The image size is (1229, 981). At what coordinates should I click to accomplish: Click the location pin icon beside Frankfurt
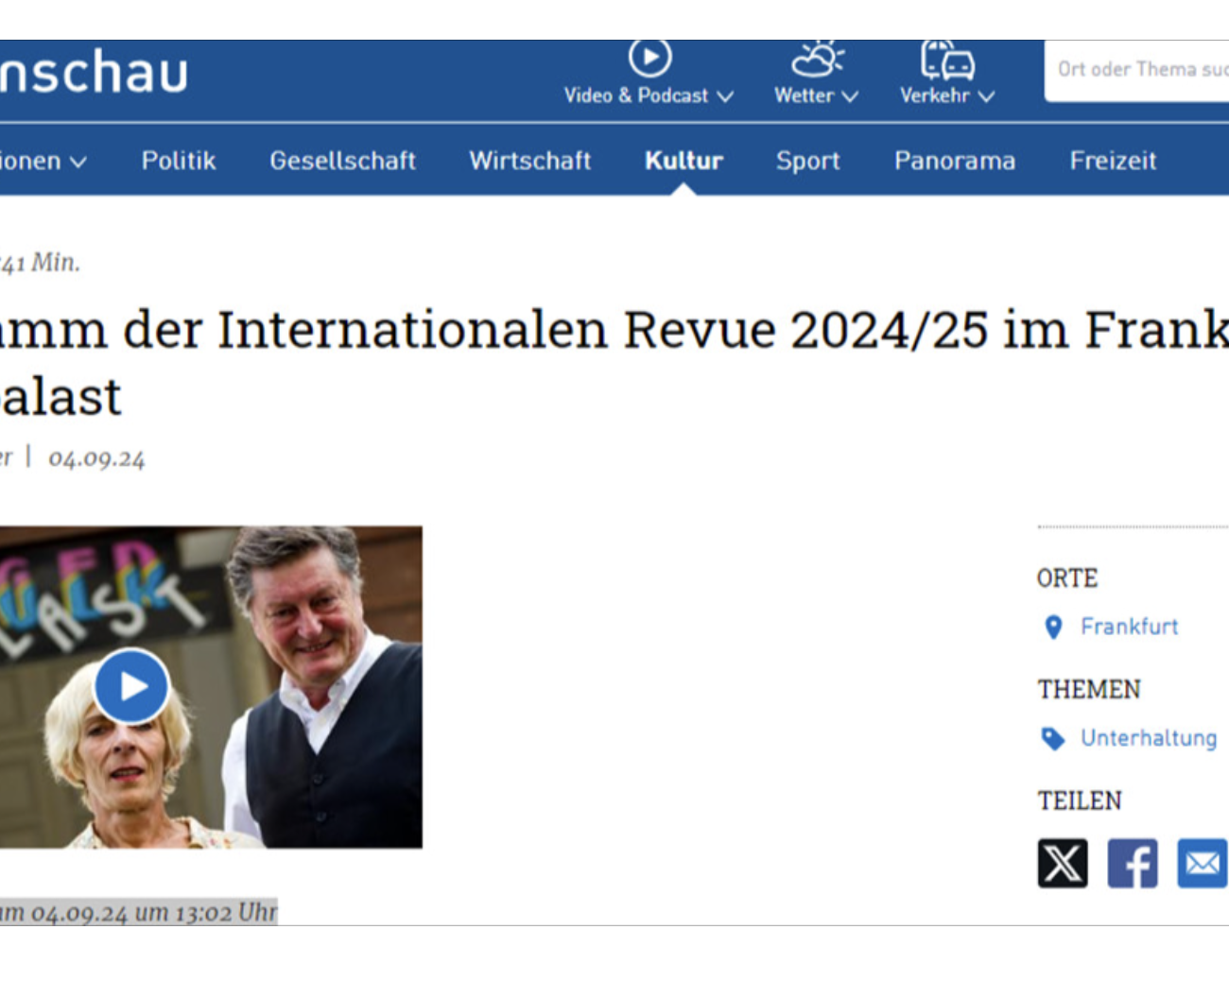(x=1053, y=628)
